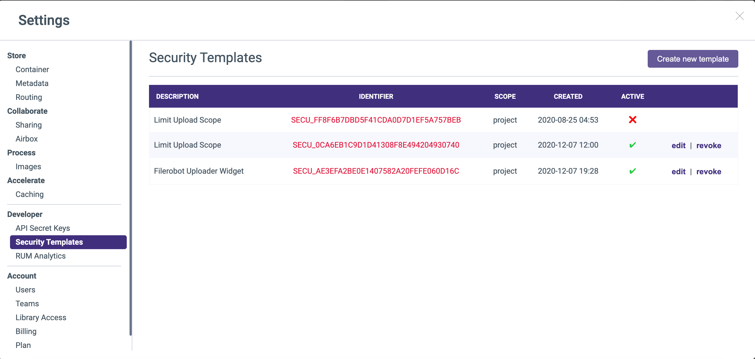Viewport: 755px width, 359px height.
Task: Revoke the Filerobot Uploader Widget template
Action: 708,171
